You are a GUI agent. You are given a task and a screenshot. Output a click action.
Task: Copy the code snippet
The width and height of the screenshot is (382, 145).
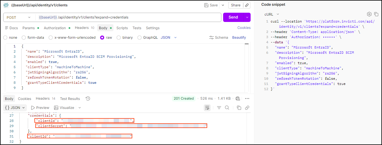(x=376, y=14)
